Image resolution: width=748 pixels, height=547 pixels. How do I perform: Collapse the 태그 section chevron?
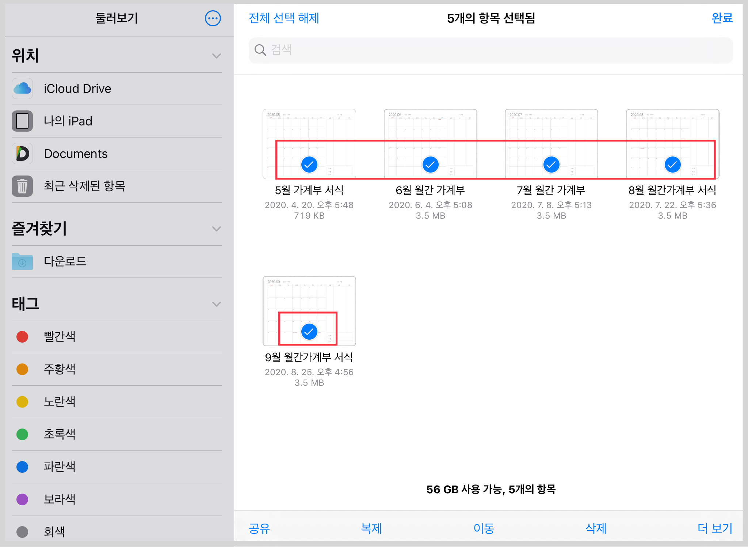tap(217, 304)
